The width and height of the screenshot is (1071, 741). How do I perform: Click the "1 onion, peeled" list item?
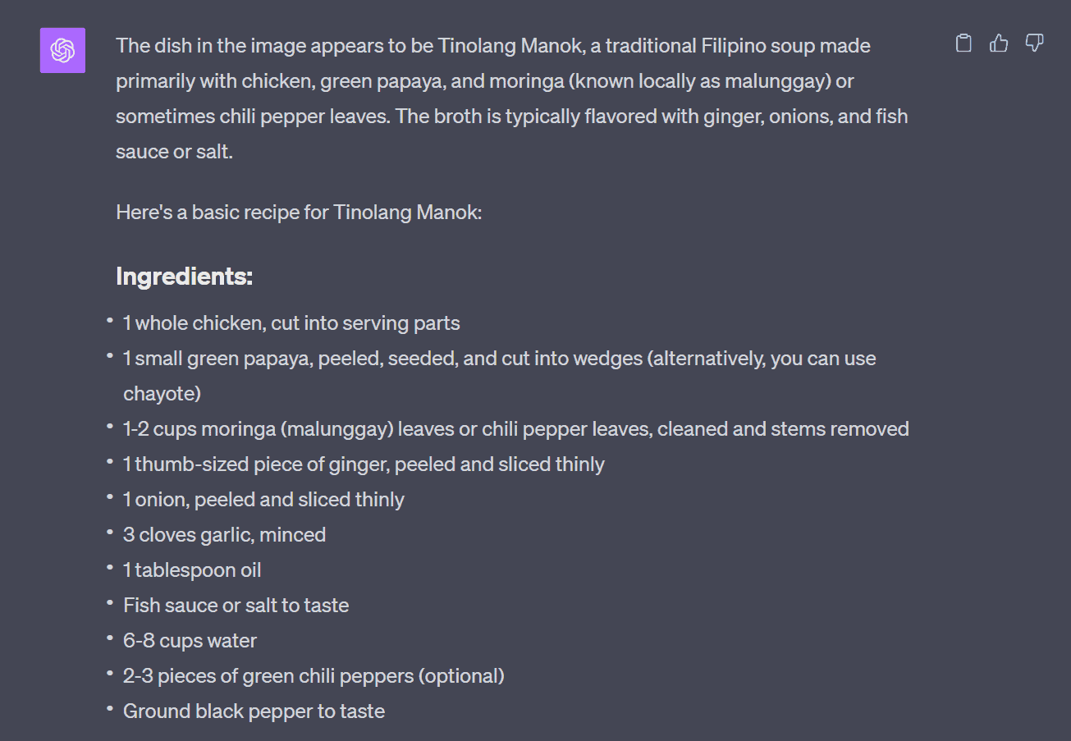(x=263, y=500)
